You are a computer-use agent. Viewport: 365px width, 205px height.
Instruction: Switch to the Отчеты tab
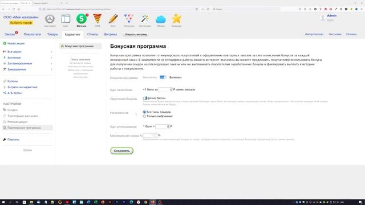pyautogui.click(x=92, y=34)
